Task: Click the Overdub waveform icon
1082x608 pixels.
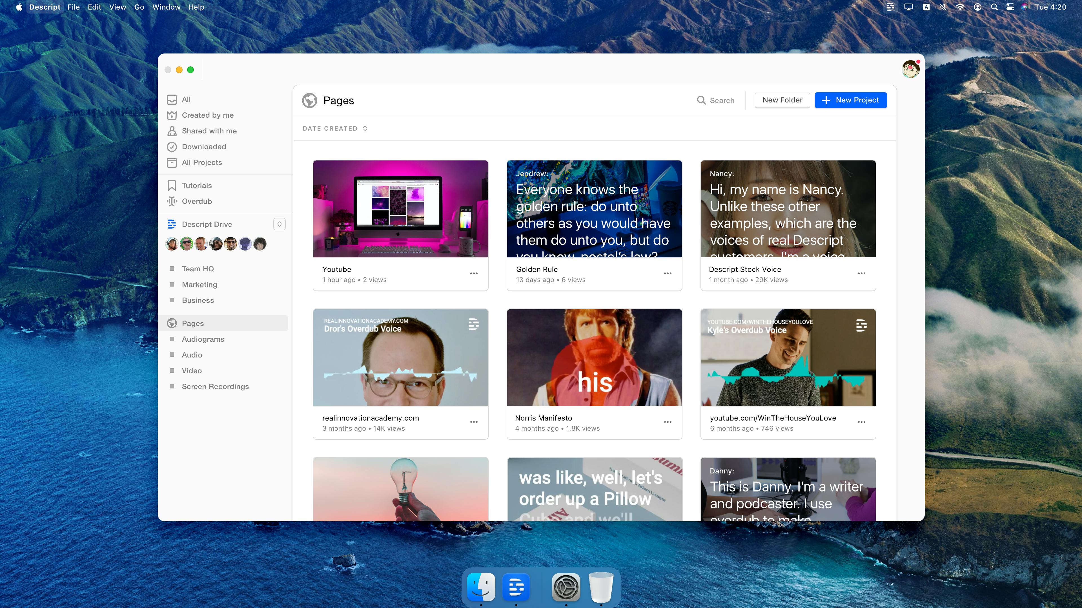Action: [172, 202]
